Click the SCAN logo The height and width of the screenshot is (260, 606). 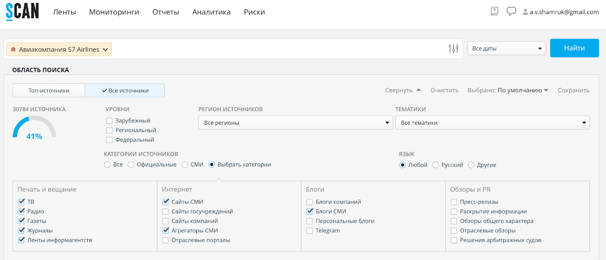22,11
